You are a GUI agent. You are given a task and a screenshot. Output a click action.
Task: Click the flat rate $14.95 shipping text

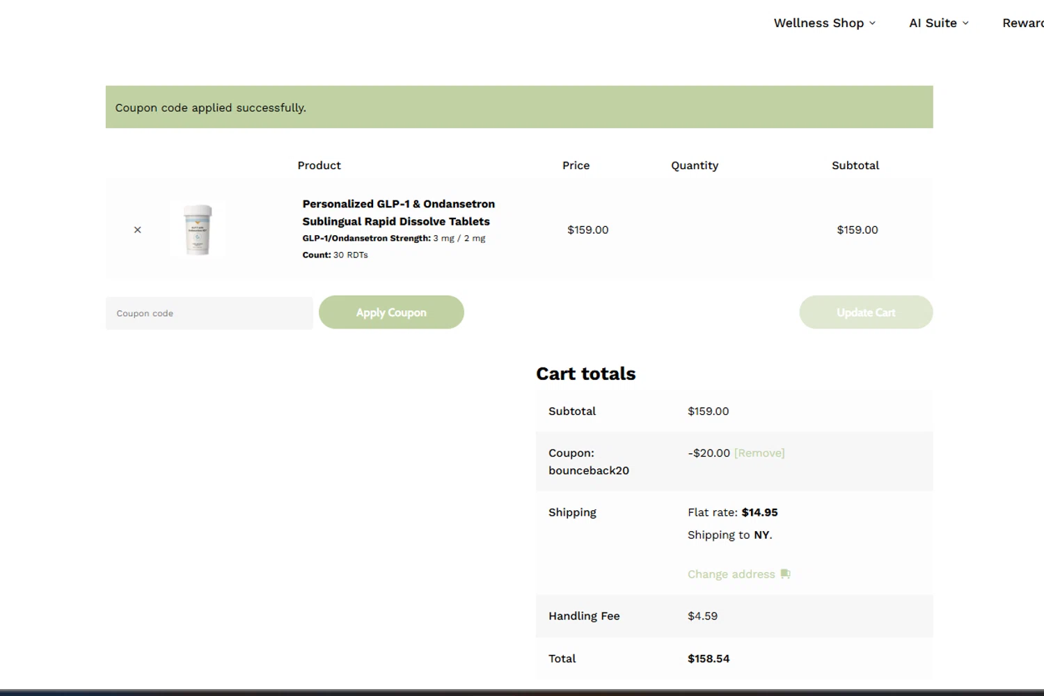(732, 512)
